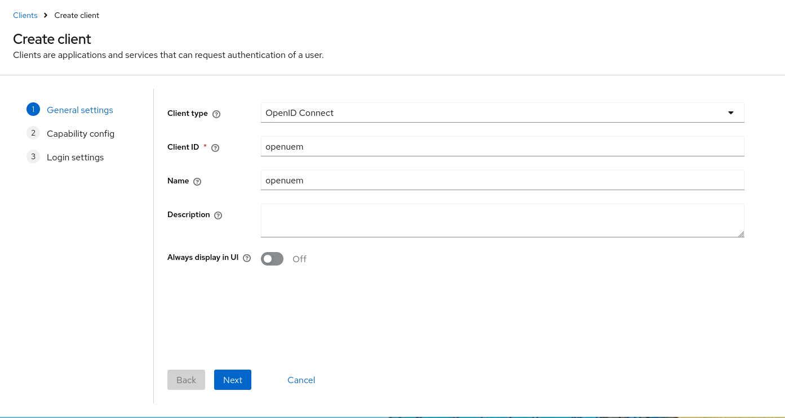Screen dimensions: 785x418
Task: Click the numbered circle for step 2
Action: (33, 133)
